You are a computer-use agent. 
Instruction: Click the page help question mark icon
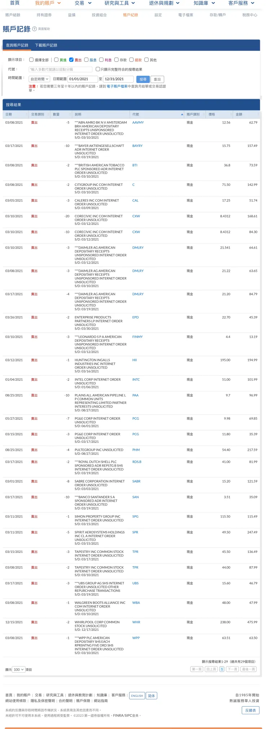point(35,29)
